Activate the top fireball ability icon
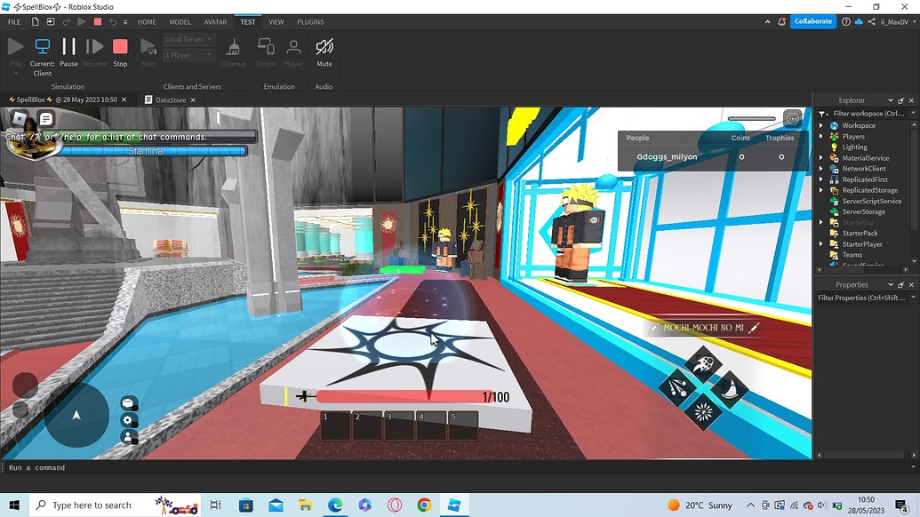Viewport: 920px width, 517px height. pyautogui.click(x=703, y=363)
